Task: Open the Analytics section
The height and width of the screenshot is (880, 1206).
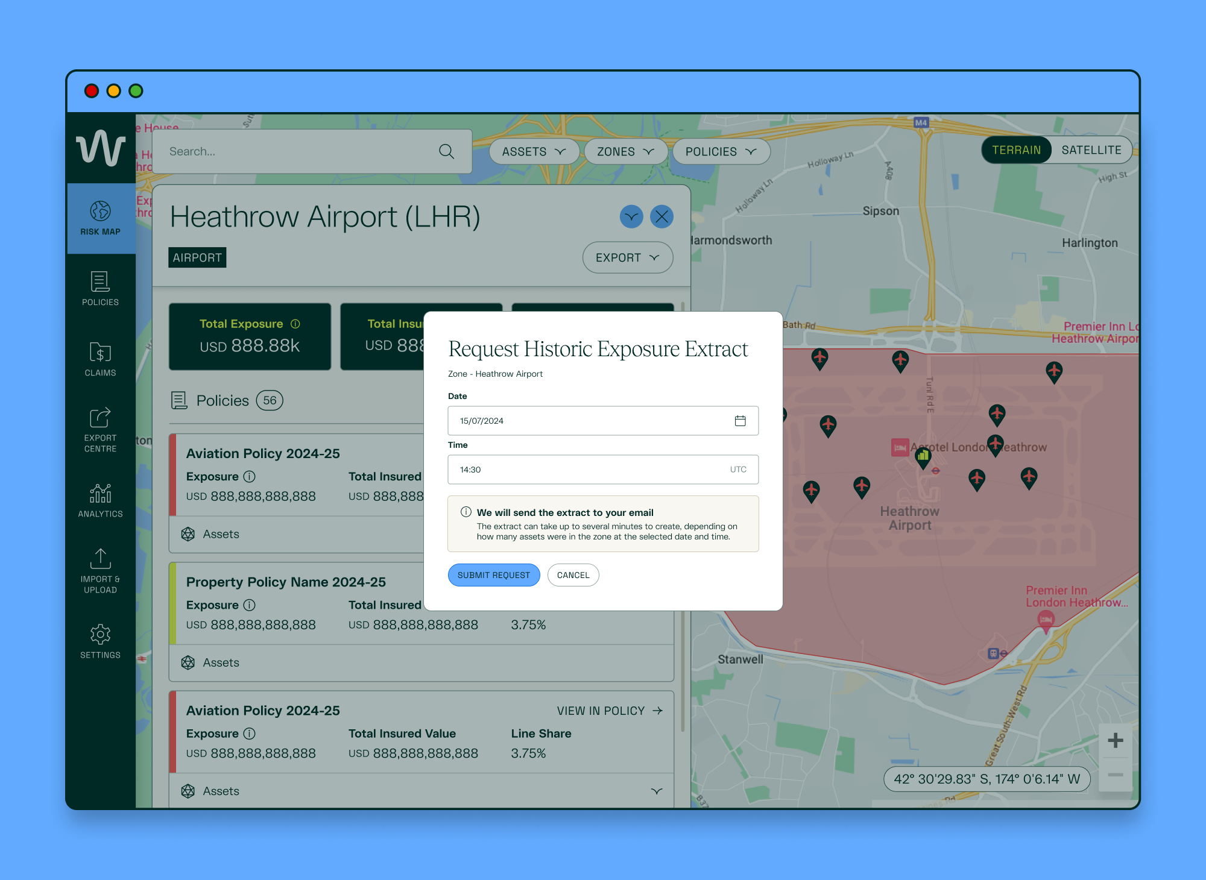Action: [x=101, y=500]
